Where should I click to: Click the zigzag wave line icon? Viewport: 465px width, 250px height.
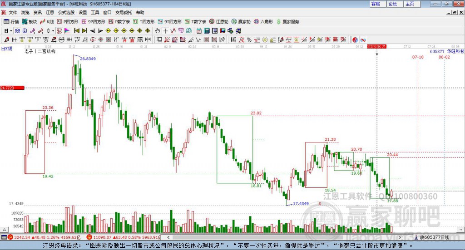[x=198, y=39]
